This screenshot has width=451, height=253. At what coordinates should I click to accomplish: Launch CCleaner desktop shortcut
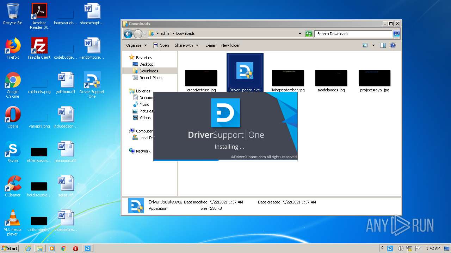click(x=13, y=186)
